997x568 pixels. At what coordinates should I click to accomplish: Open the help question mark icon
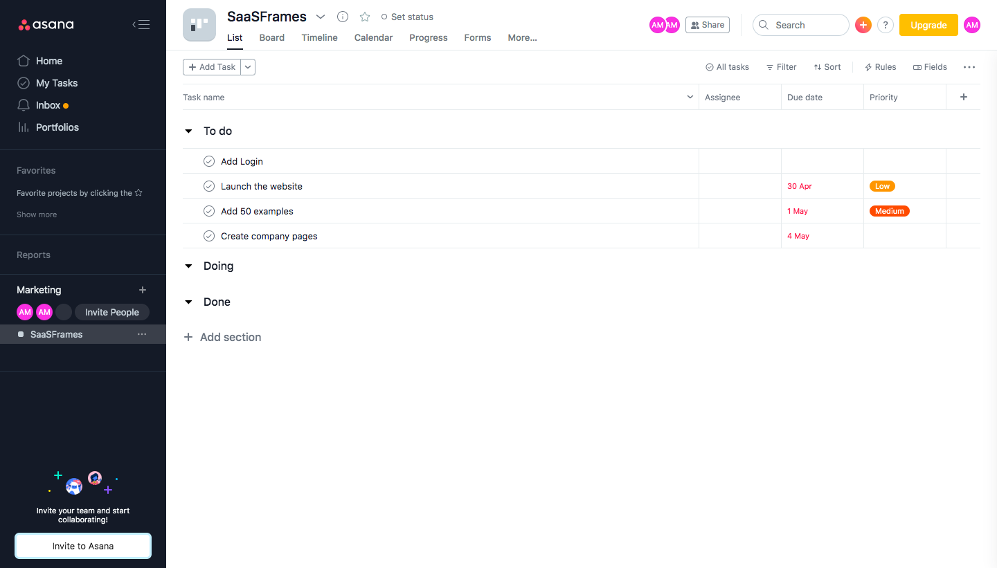885,25
